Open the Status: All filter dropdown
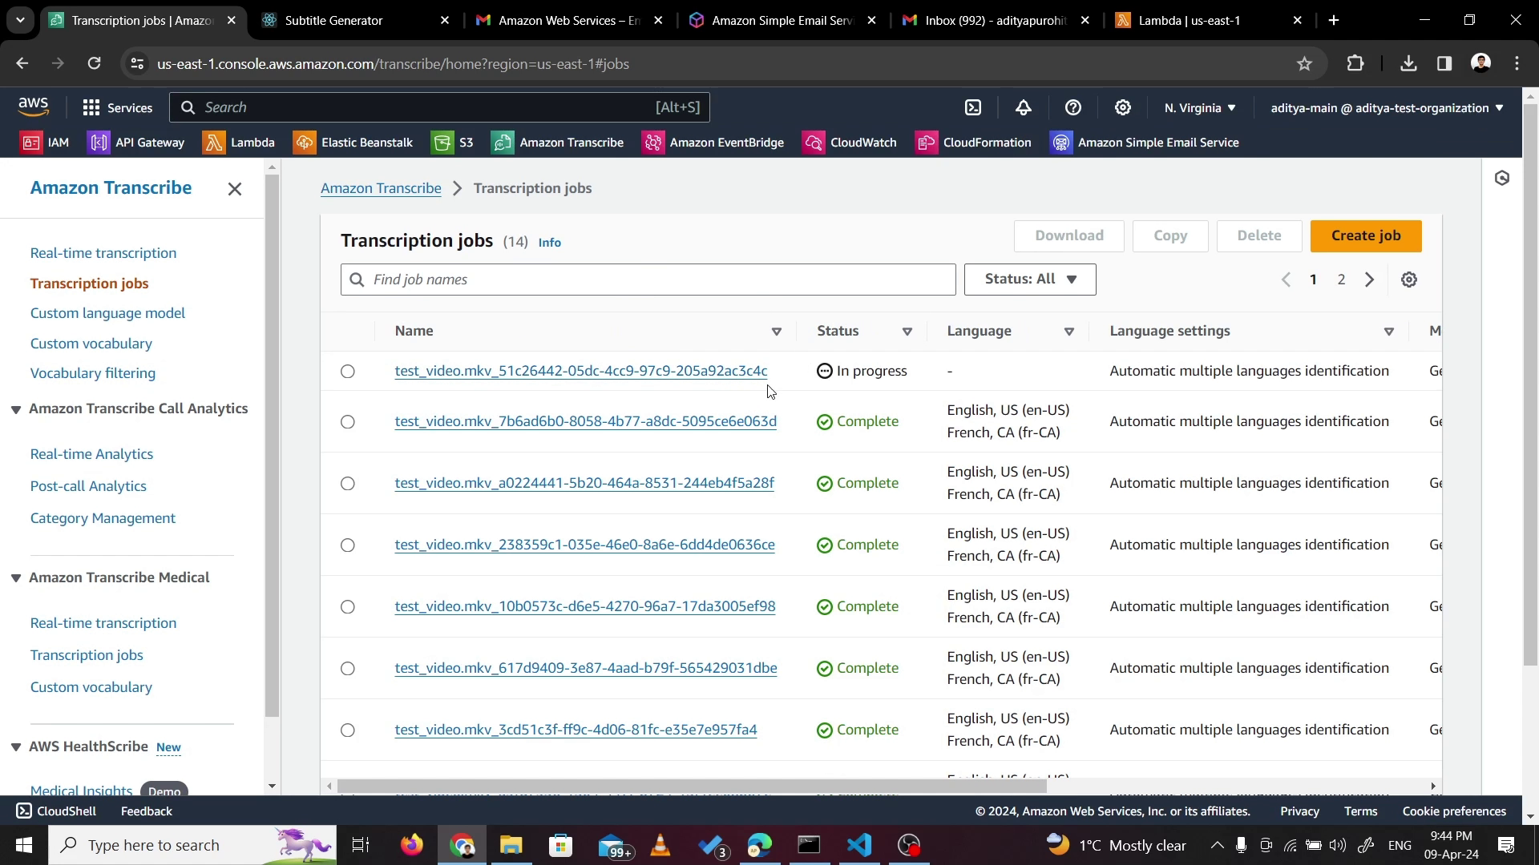Image resolution: width=1539 pixels, height=865 pixels. pyautogui.click(x=1030, y=280)
